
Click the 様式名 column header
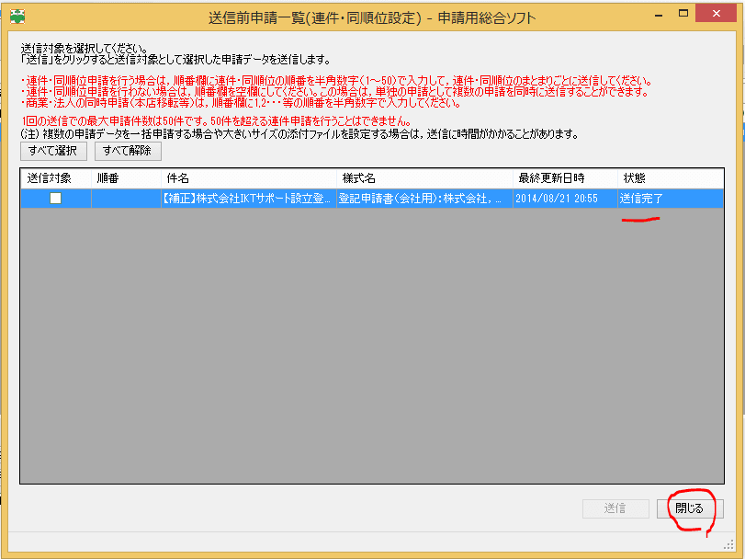(x=424, y=177)
